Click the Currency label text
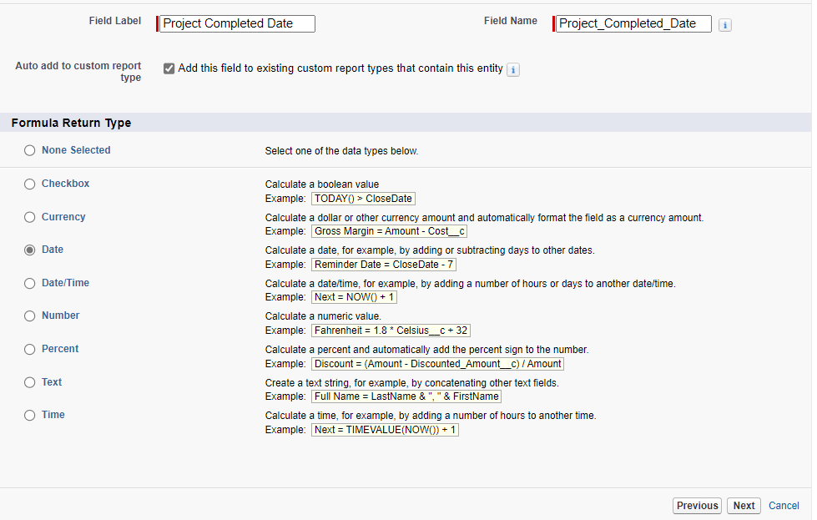 click(x=63, y=217)
